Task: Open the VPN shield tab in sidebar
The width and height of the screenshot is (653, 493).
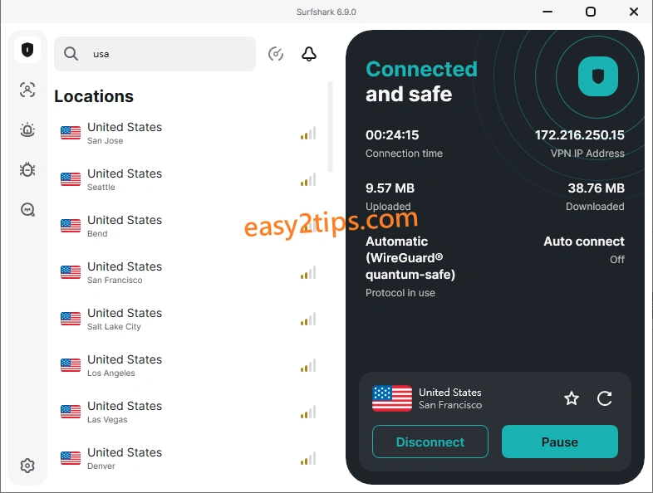Action: [27, 50]
